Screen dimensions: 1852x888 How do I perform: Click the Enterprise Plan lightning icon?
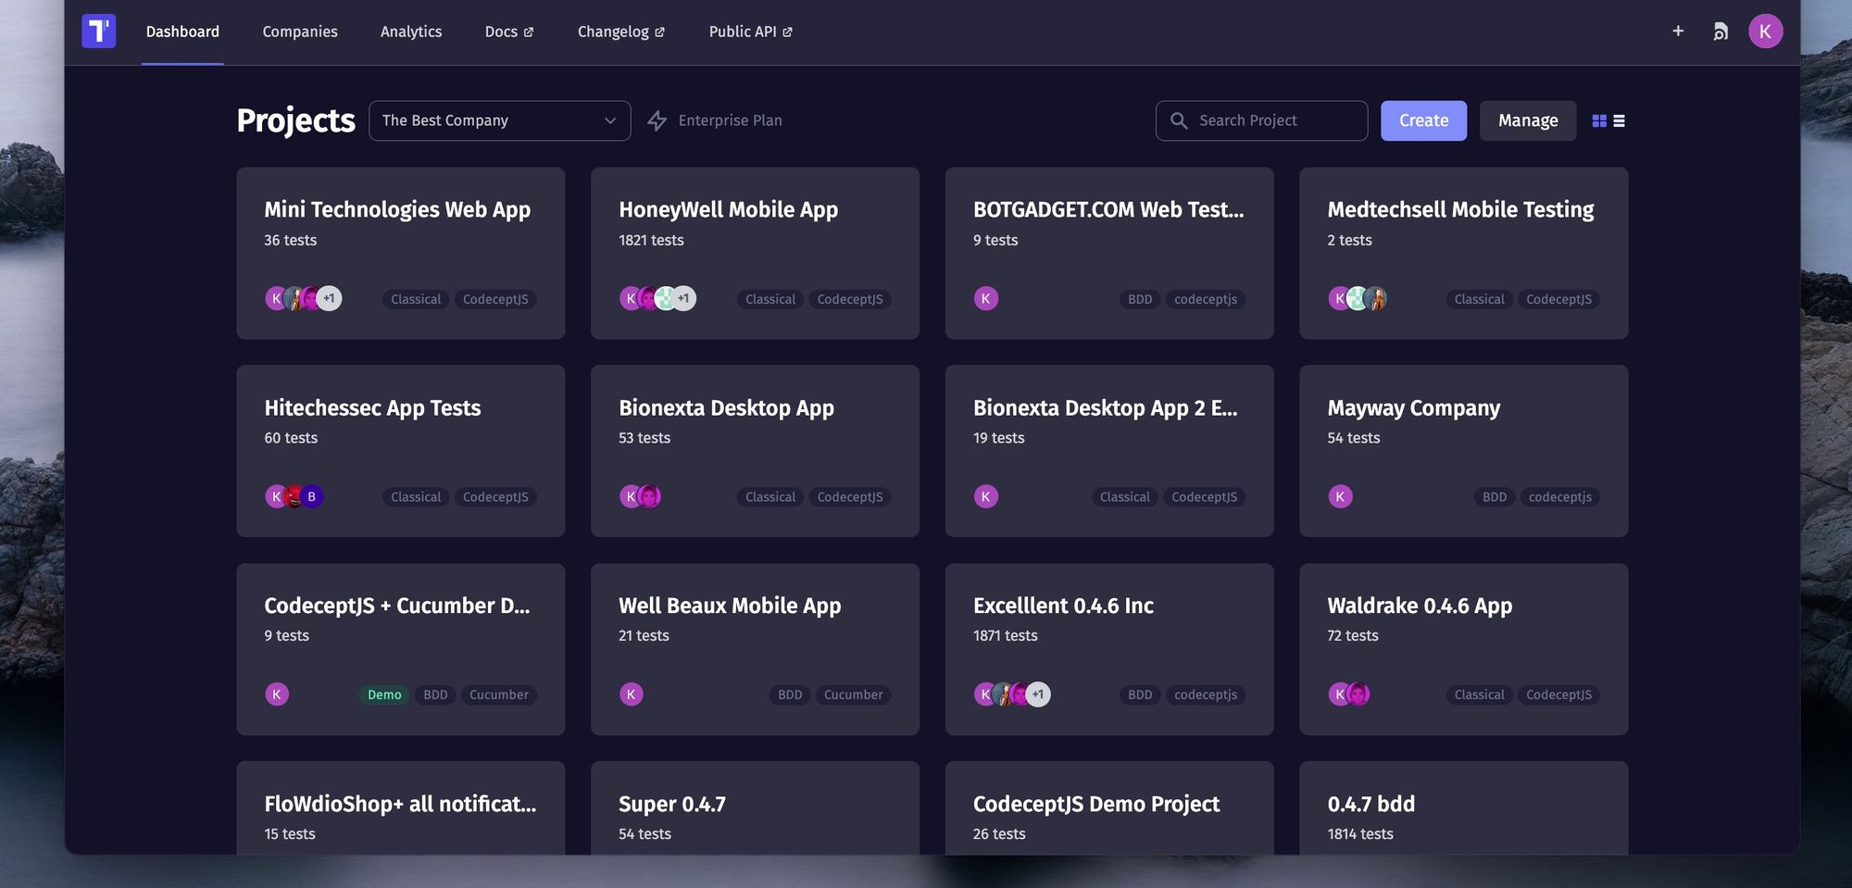(657, 120)
